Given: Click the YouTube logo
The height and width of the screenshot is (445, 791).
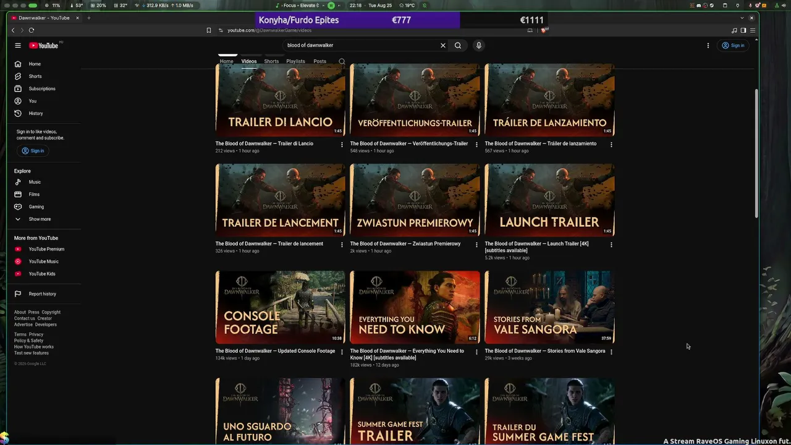Looking at the screenshot, I should [x=43, y=45].
